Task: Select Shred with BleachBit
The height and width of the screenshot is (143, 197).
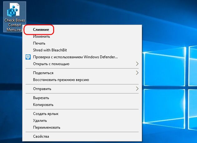Action: pos(82,50)
